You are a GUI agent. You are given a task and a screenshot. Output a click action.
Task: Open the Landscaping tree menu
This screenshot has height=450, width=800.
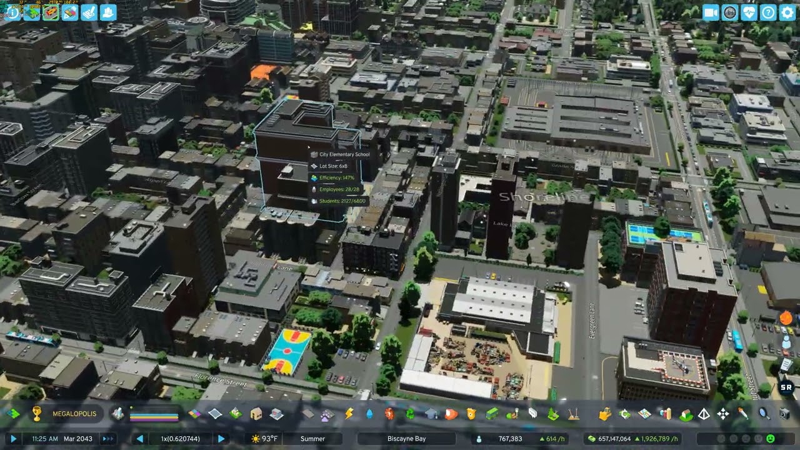tap(553, 414)
